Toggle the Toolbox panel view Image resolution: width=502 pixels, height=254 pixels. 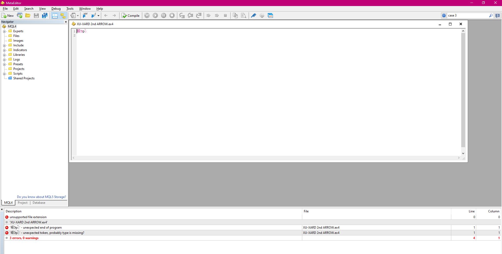tap(55, 16)
